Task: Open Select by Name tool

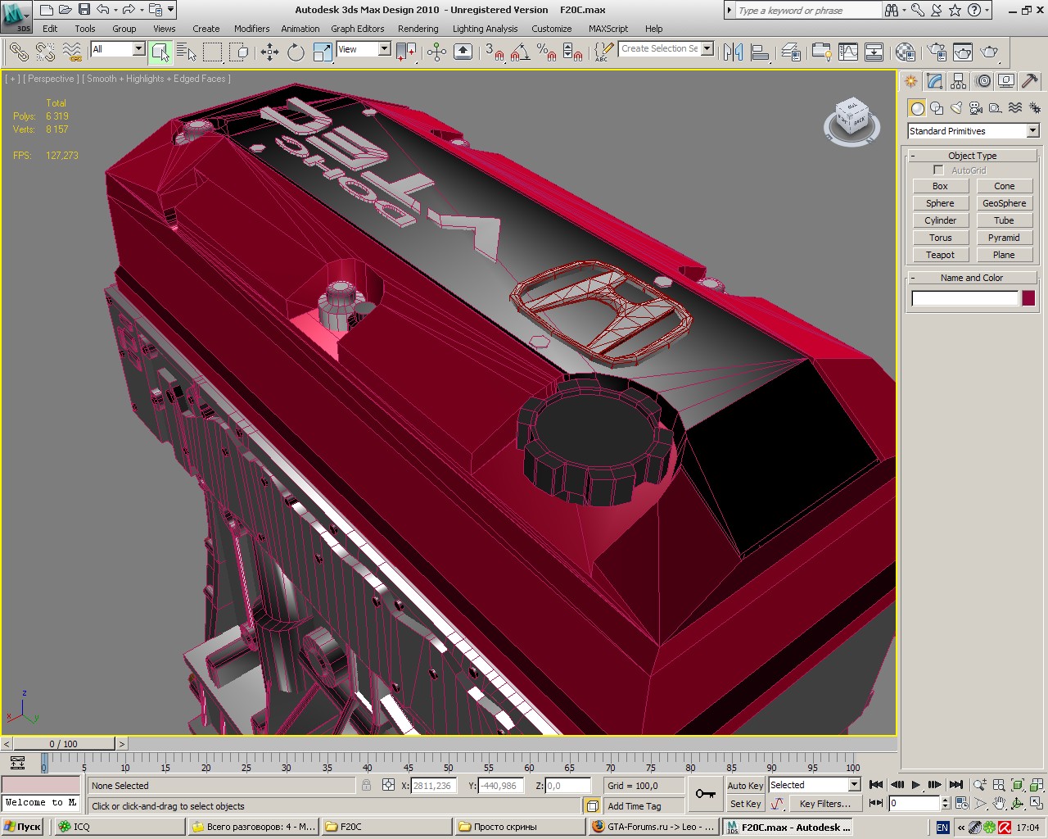Action: [x=187, y=52]
